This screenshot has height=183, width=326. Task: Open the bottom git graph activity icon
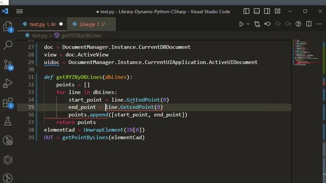pyautogui.click(x=8, y=178)
